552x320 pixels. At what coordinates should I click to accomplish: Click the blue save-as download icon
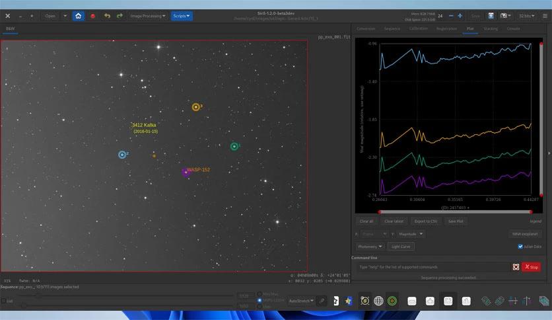pos(491,16)
